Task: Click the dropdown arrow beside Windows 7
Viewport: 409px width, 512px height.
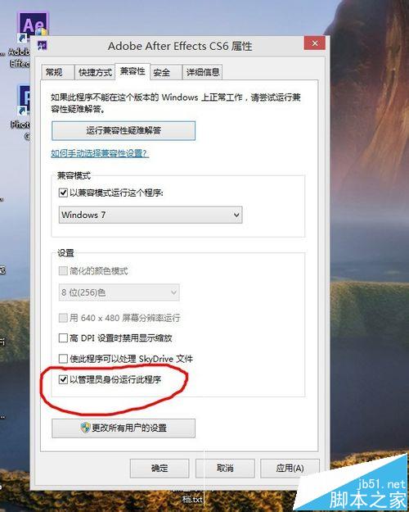Action: tap(236, 215)
